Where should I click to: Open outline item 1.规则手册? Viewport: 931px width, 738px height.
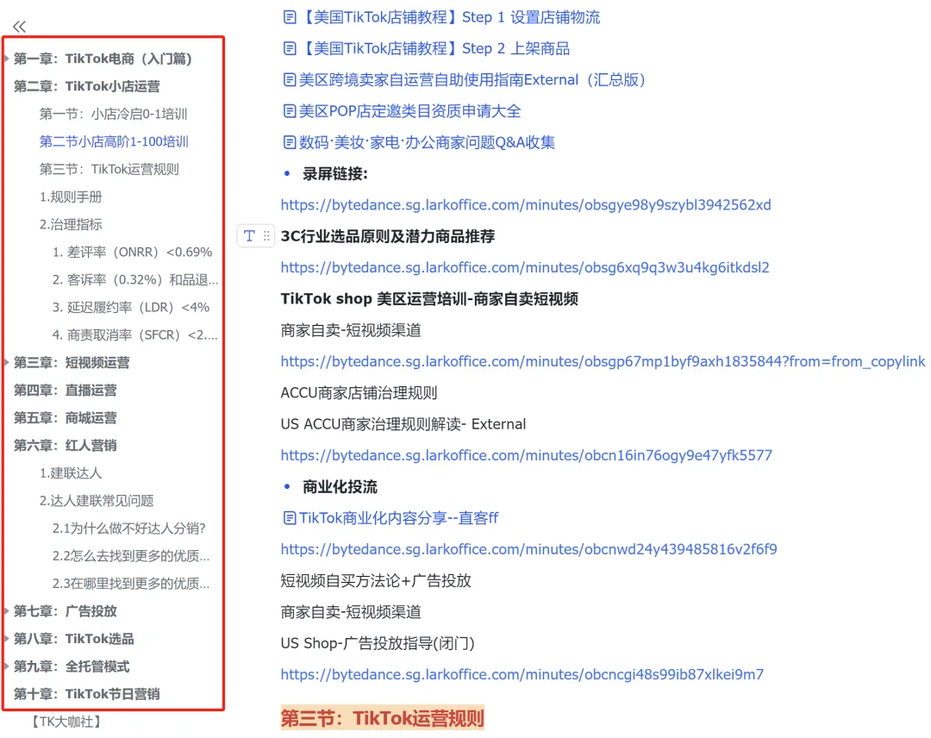(x=71, y=197)
